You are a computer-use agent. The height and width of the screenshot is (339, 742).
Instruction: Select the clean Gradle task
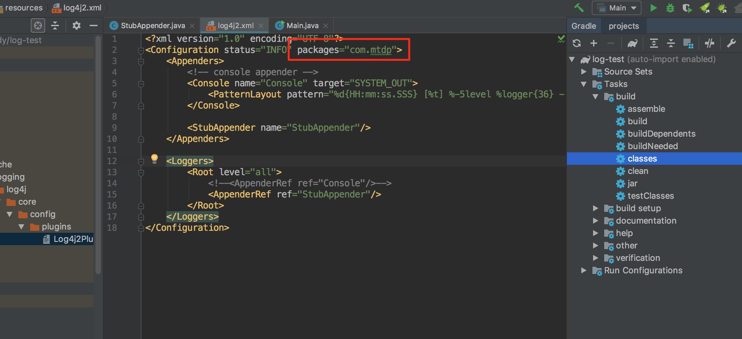[638, 171]
